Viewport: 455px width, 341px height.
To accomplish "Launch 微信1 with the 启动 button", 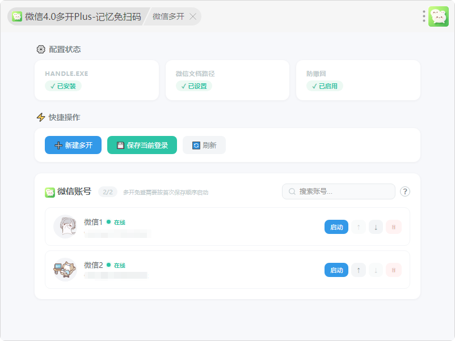I will pyautogui.click(x=336, y=227).
